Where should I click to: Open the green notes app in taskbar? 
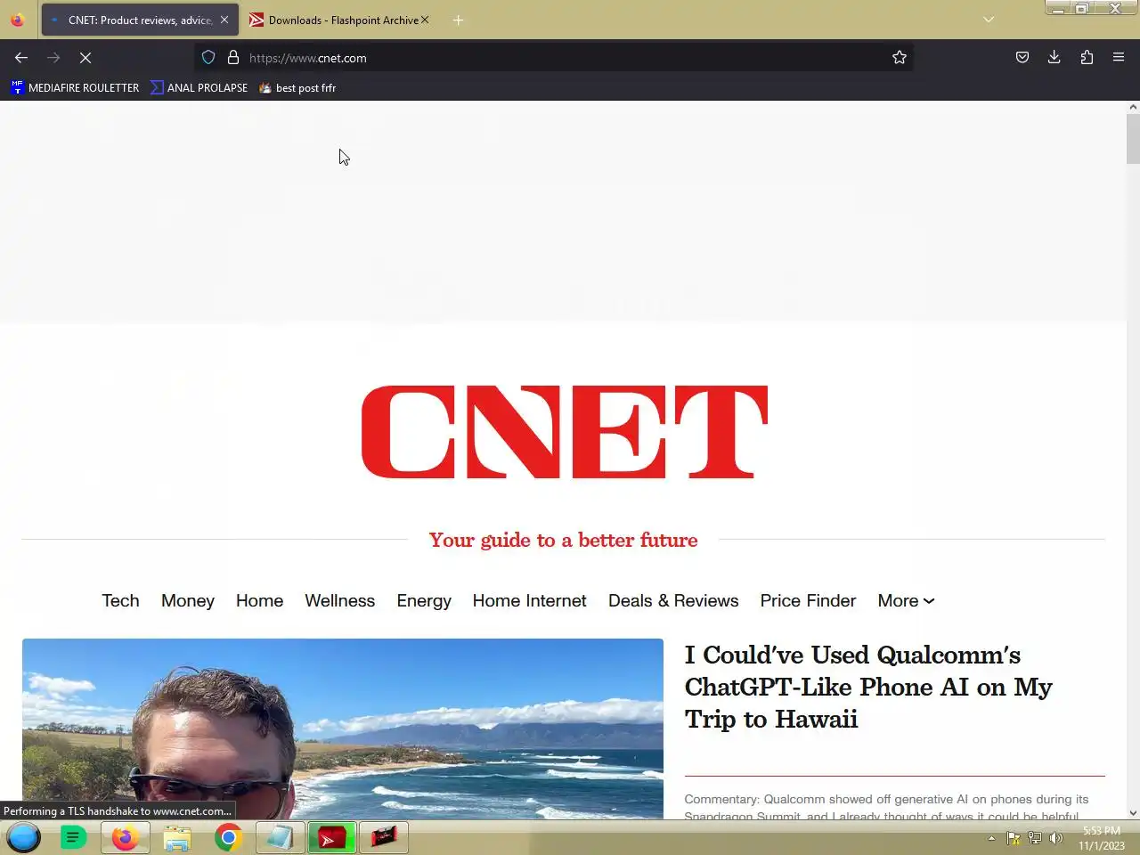coord(73,838)
